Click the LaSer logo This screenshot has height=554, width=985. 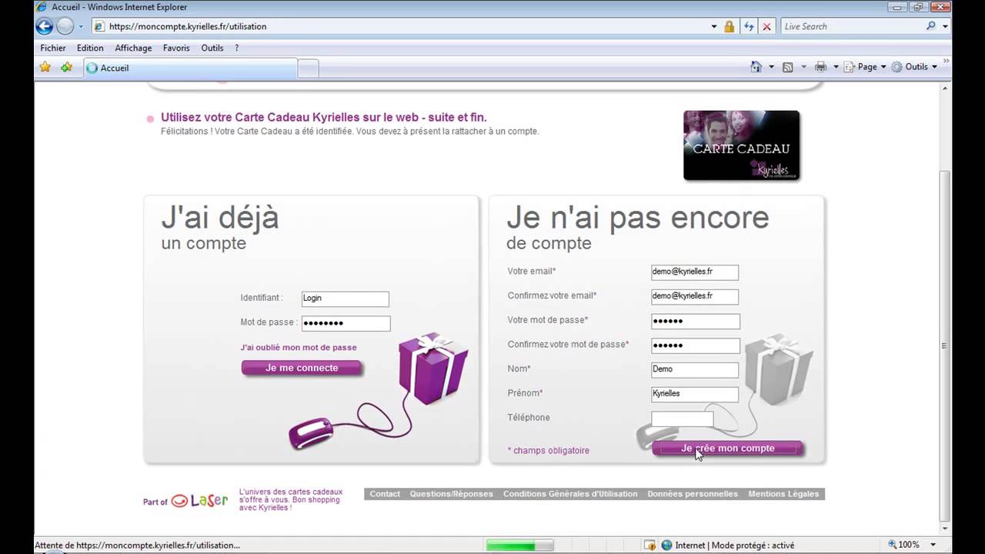coord(199,500)
